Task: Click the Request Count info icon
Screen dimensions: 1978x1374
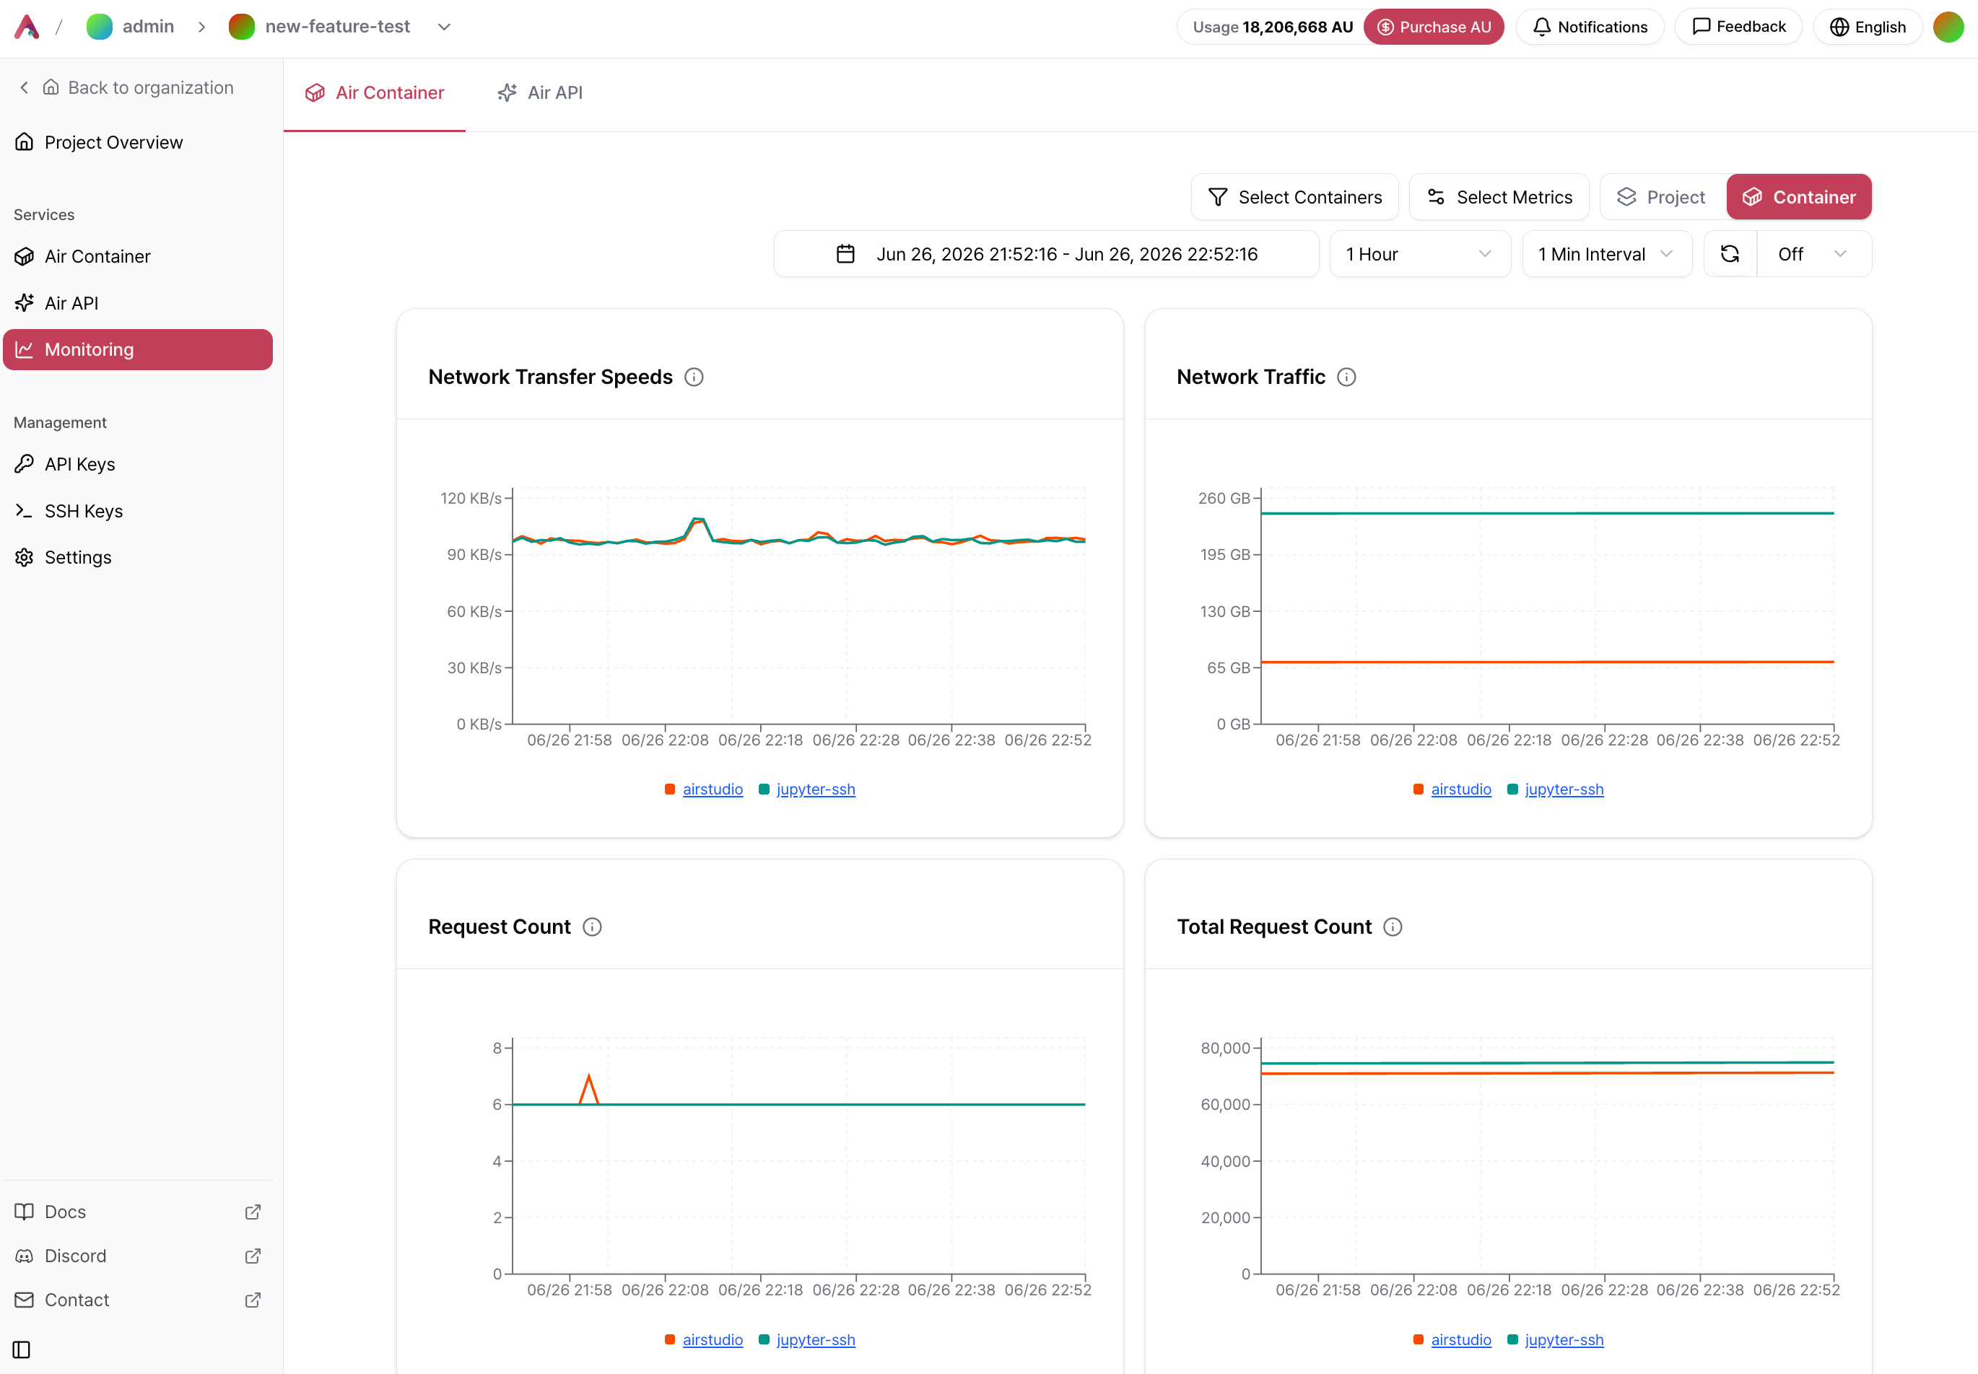Action: click(x=593, y=927)
